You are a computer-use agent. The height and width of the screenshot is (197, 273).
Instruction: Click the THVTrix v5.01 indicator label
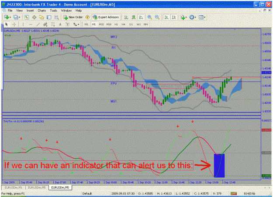[x=24, y=121]
